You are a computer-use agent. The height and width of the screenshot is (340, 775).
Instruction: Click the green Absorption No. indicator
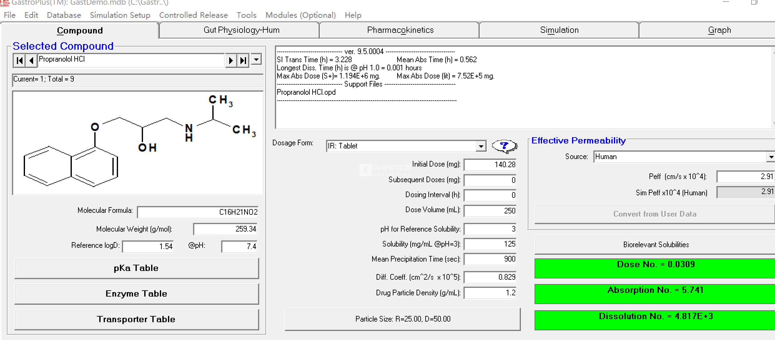point(655,294)
